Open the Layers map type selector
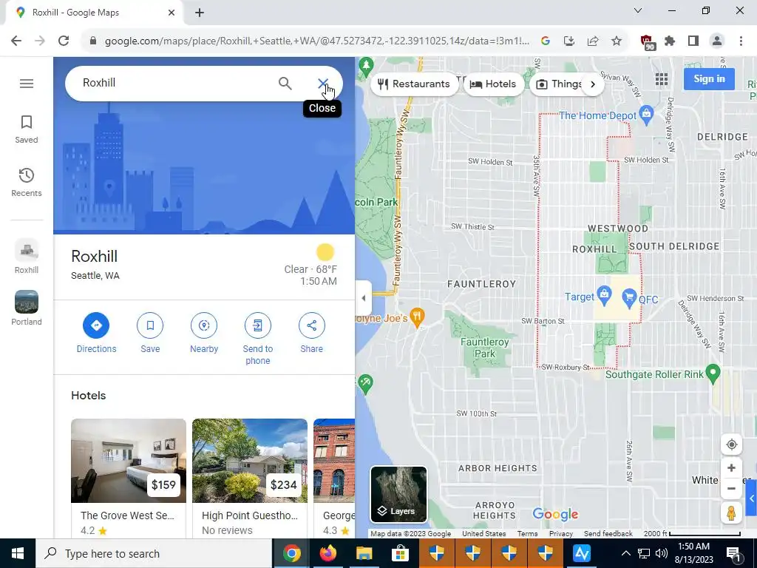Viewport: 757px width, 568px height. [x=398, y=494]
